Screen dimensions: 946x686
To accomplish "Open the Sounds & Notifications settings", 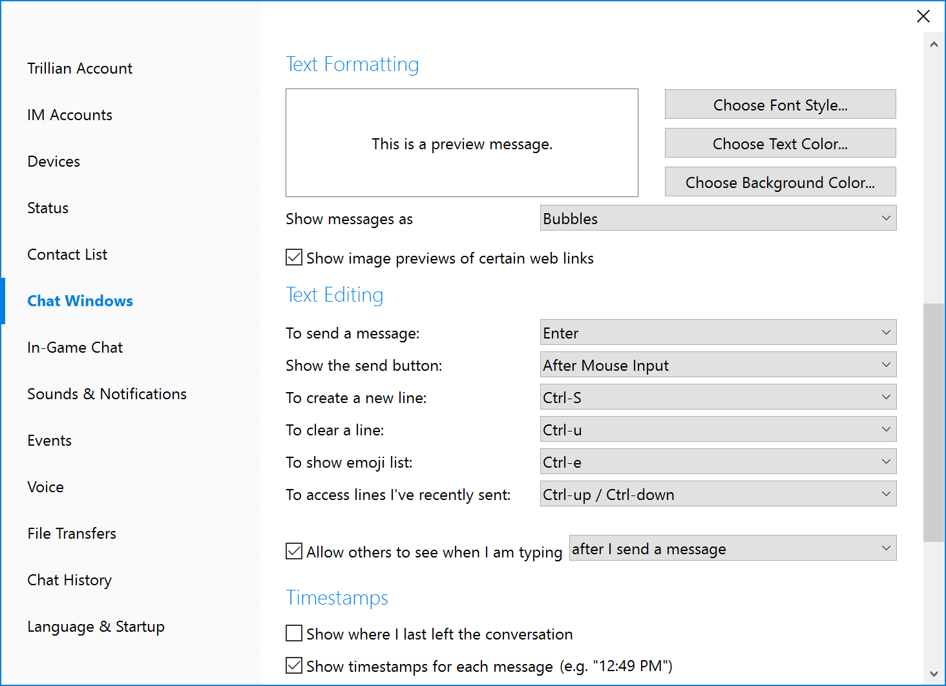I will click(x=107, y=394).
